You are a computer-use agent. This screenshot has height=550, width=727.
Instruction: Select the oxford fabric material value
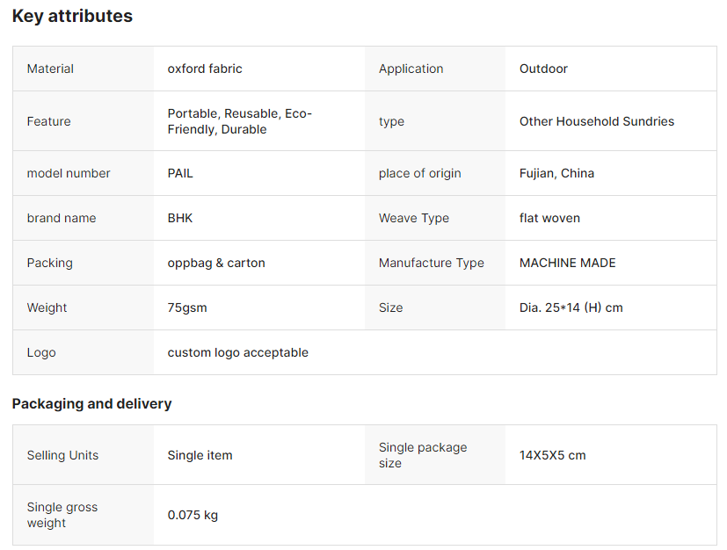(x=205, y=69)
